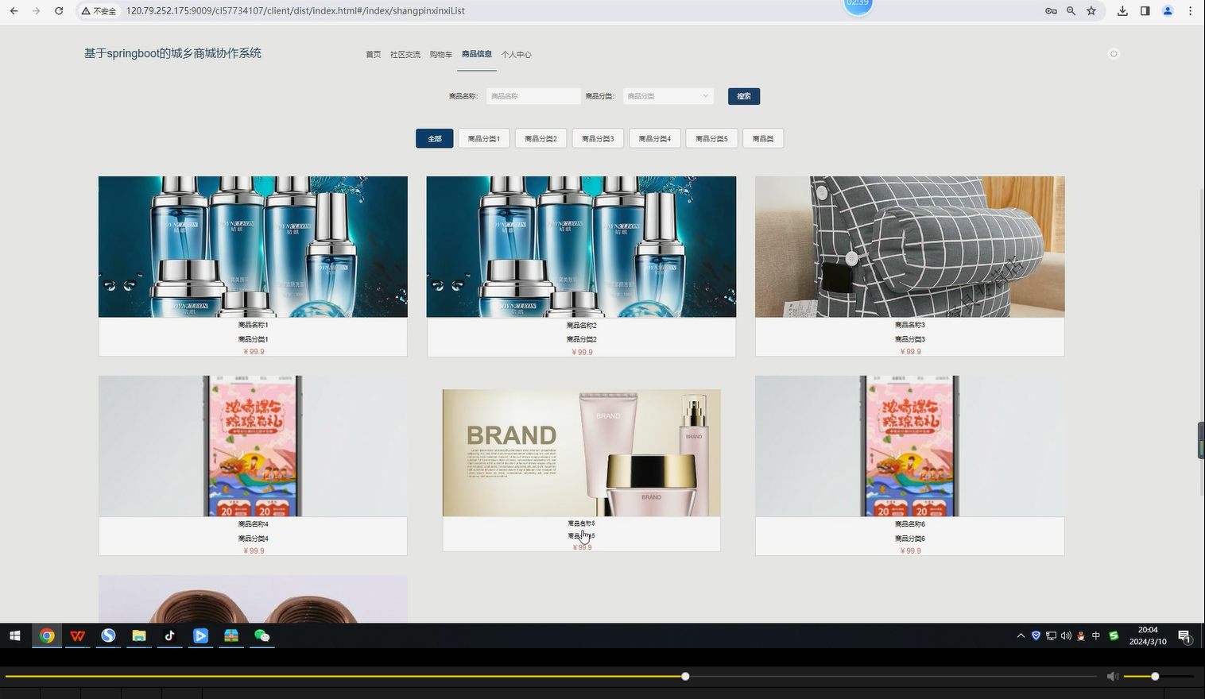This screenshot has width=1205, height=699.
Task: Filter by 商品分类5 button
Action: 711,139
